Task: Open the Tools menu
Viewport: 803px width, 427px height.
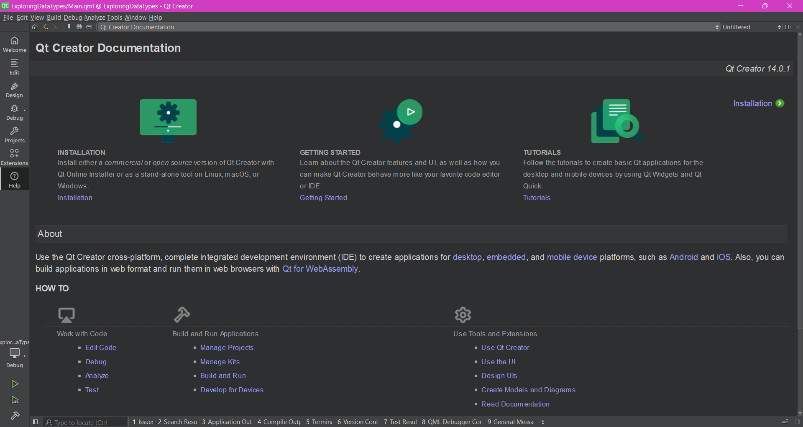Action: tap(115, 18)
